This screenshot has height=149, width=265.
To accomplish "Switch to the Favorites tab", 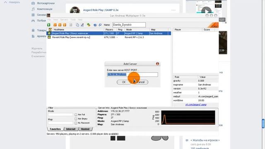I will [x=55, y=129].
